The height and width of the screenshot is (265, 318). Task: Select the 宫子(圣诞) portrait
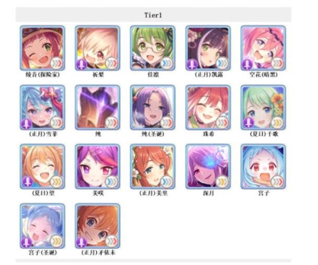pyautogui.click(x=42, y=226)
